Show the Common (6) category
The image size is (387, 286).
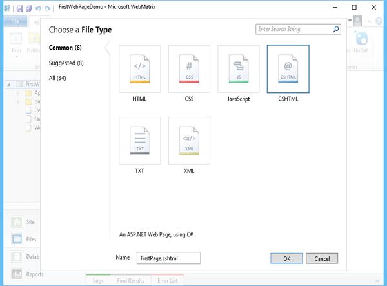[65, 48]
